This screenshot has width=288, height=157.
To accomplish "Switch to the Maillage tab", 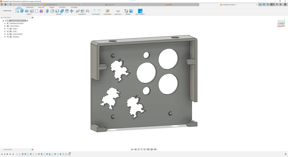I will 41,7.
